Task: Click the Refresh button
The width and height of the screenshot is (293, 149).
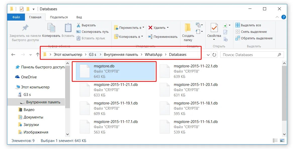Action: coord(214,55)
